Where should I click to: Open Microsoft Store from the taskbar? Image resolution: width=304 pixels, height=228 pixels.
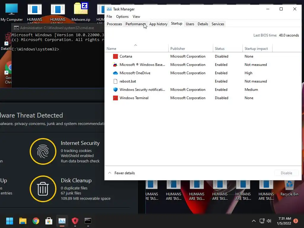(x=49, y=221)
